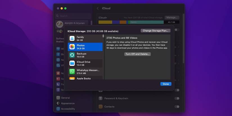This screenshot has height=116, width=232.
Task: Click Change Storage Plan button
Action: [x=156, y=31]
